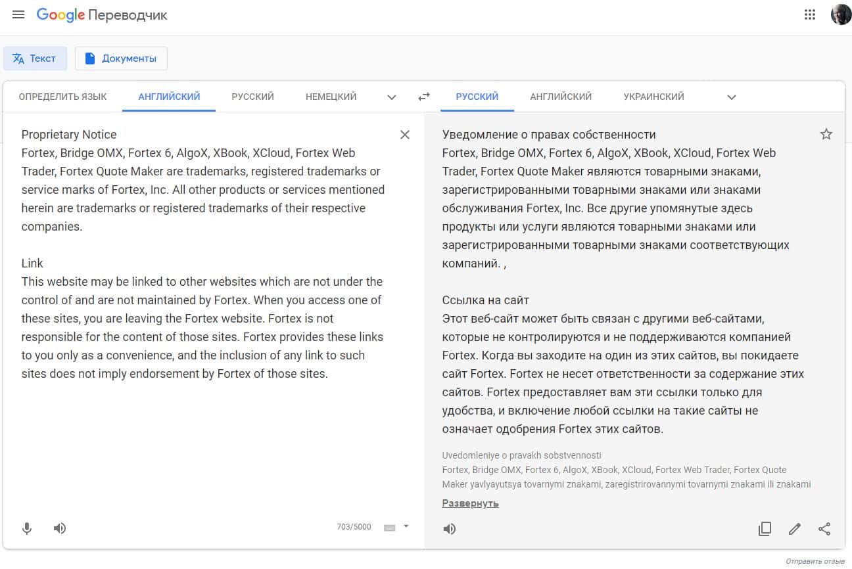Image resolution: width=852 pixels, height=569 pixels.
Task: Expand the target language list
Action: (732, 97)
